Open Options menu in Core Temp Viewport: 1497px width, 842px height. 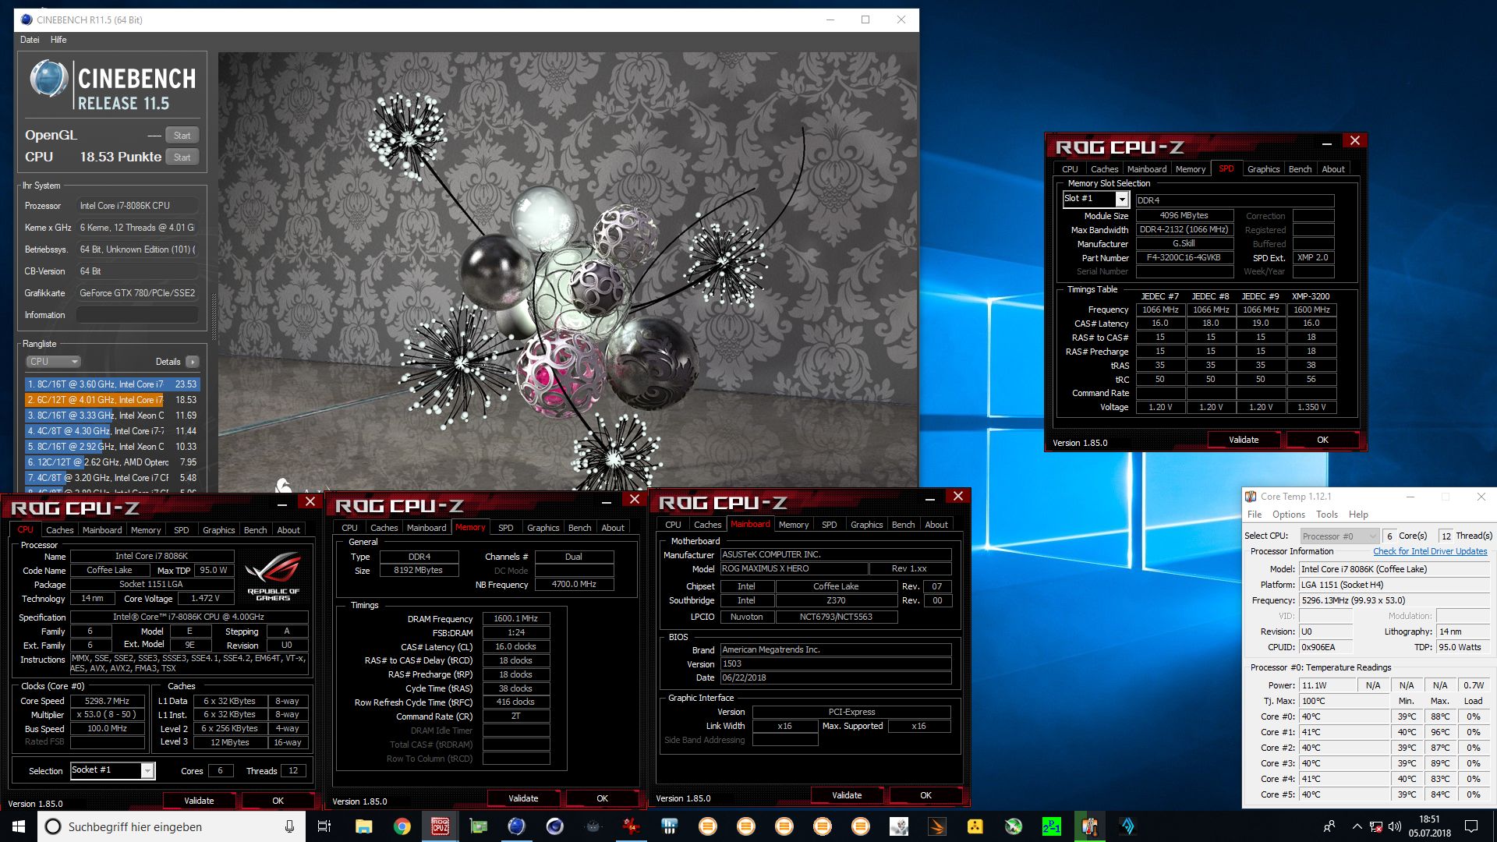click(x=1288, y=515)
